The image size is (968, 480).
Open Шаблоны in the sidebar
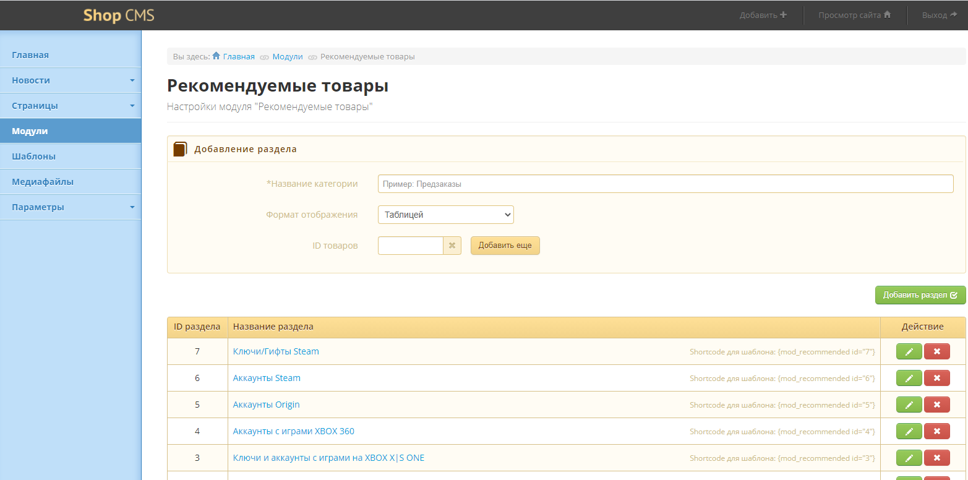pyautogui.click(x=71, y=156)
